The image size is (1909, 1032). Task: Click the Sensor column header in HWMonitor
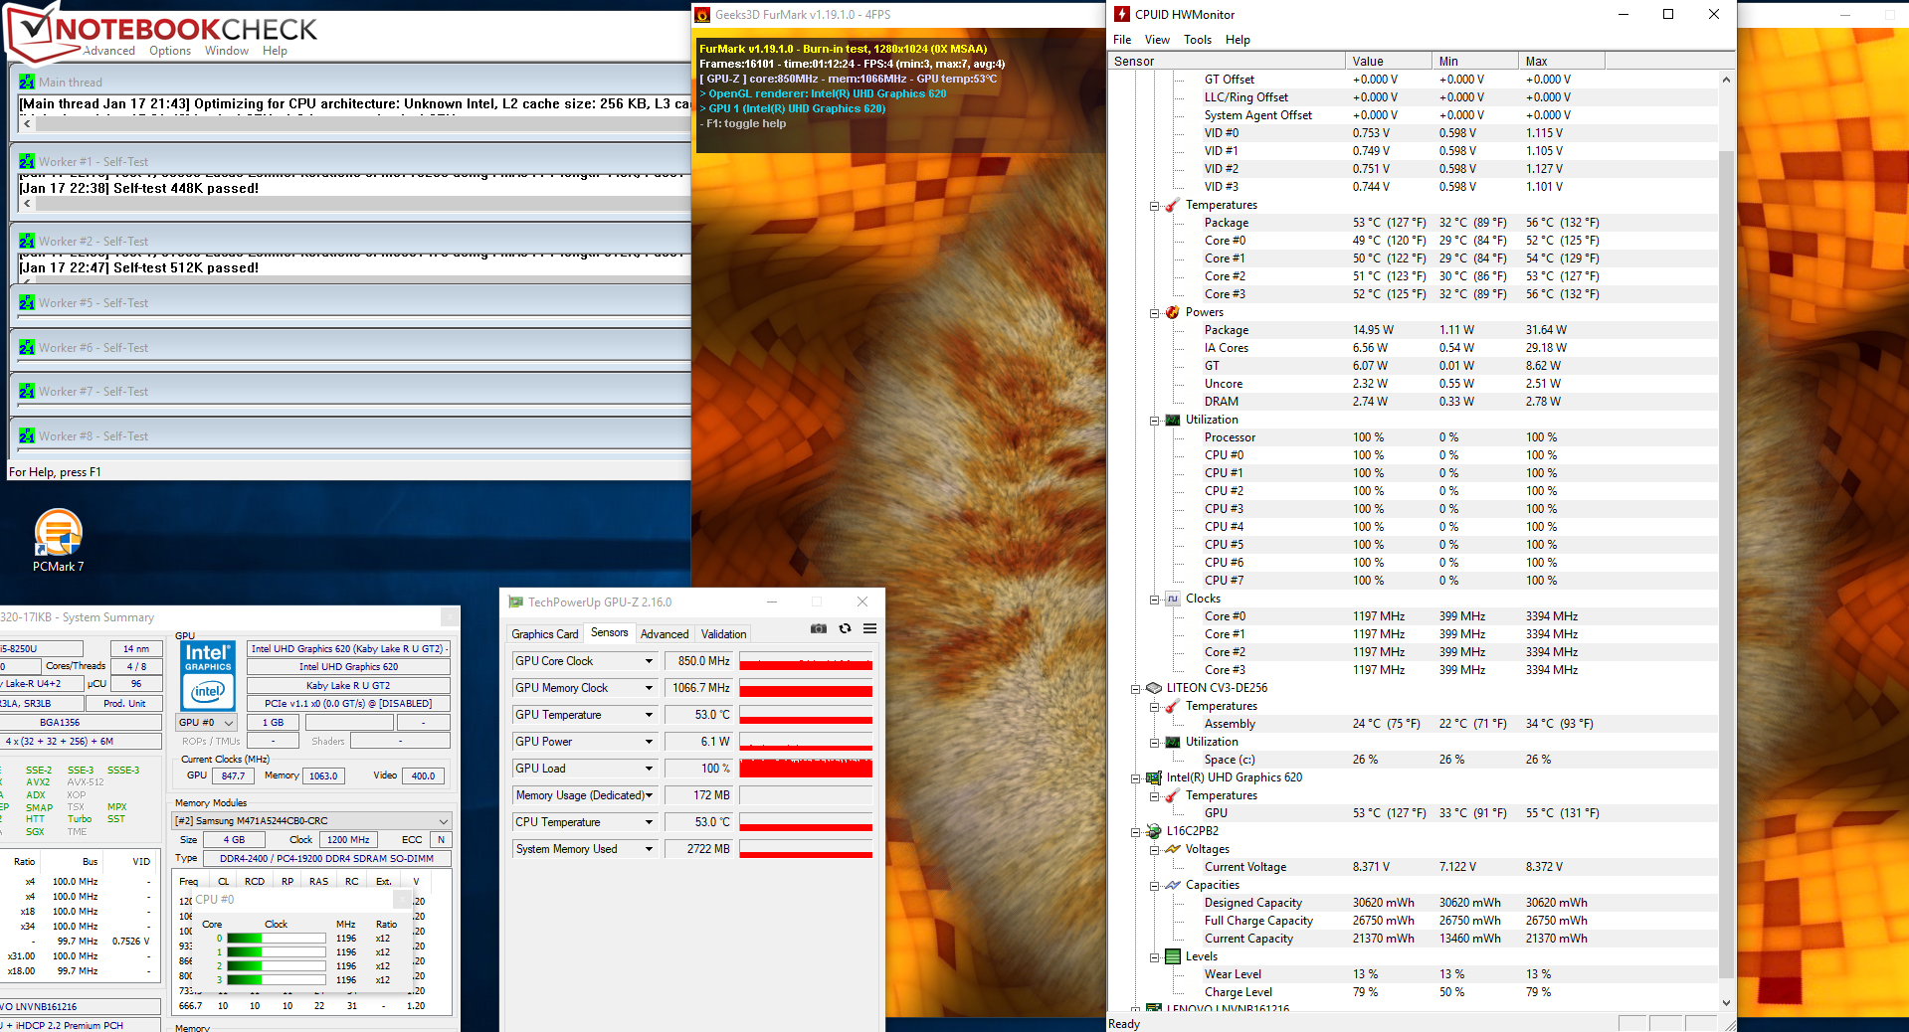1228,61
